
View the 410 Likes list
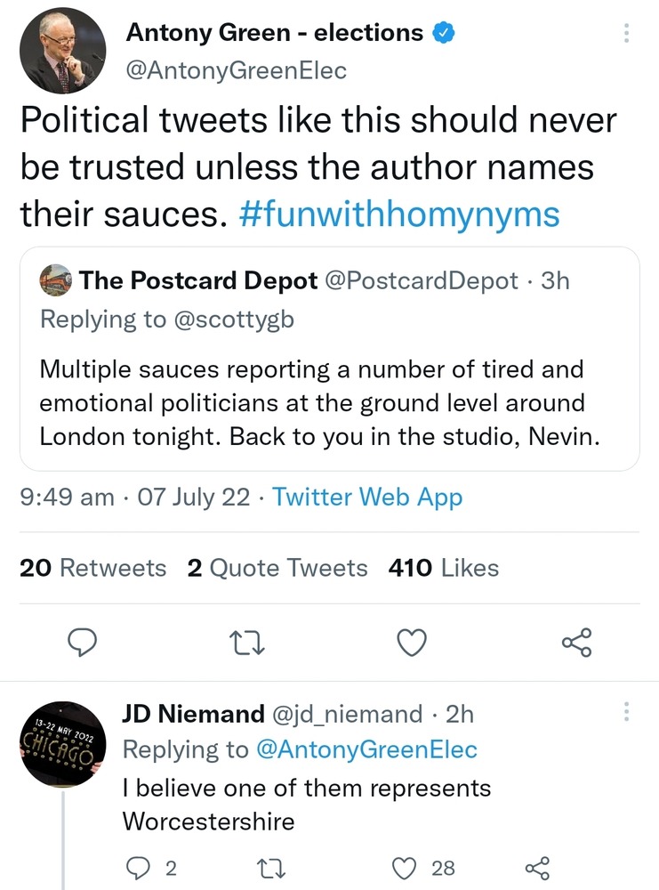click(444, 568)
